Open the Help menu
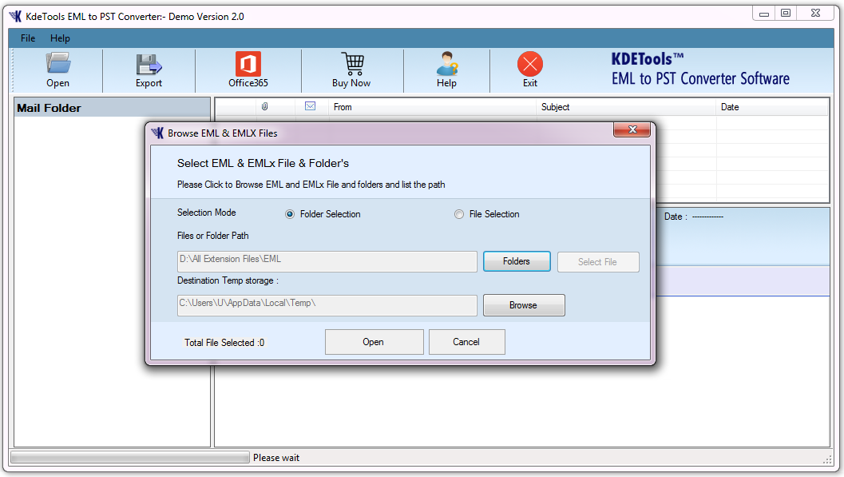The height and width of the screenshot is (477, 844). (x=61, y=38)
